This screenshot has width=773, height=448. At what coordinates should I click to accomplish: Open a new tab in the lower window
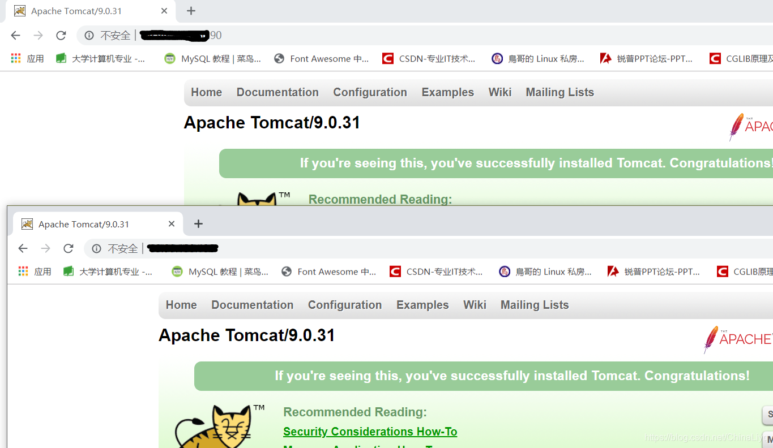coord(198,224)
